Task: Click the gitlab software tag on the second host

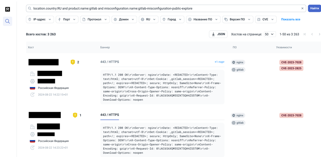Action: point(238,123)
